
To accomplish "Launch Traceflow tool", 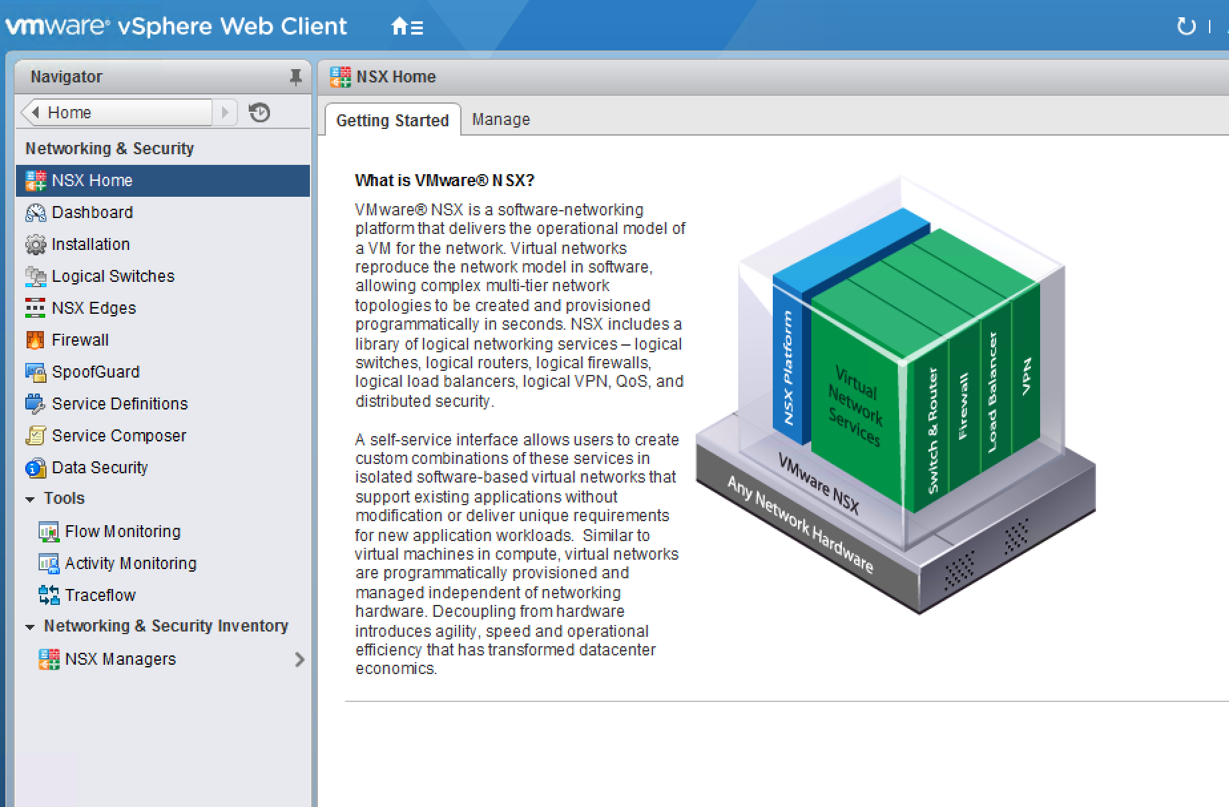I will coord(163,595).
